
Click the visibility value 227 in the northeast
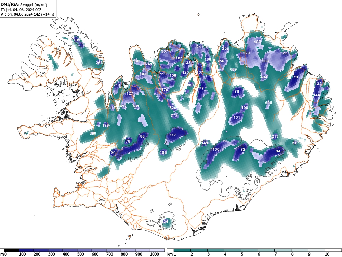(x=286, y=53)
